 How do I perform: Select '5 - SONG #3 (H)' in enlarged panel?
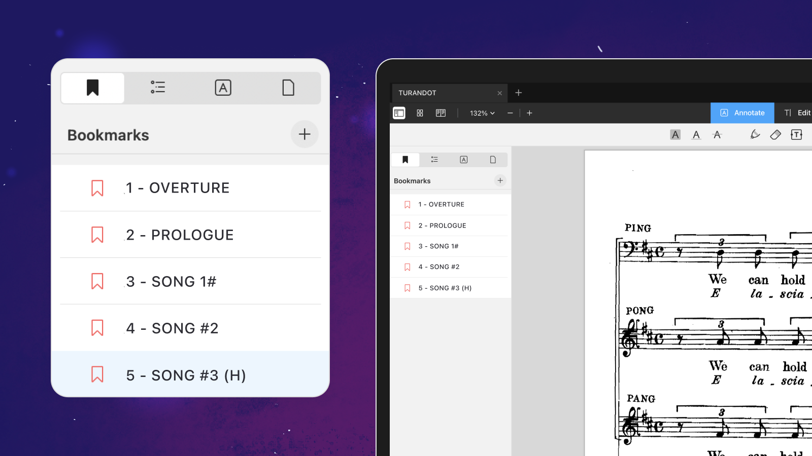190,374
